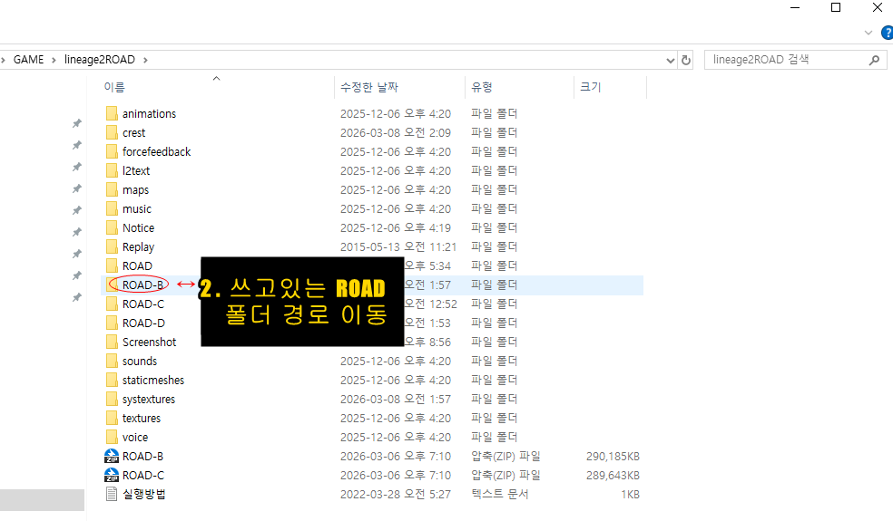Expand the ribbon with the top-right chevron
893x521 pixels.
click(866, 33)
